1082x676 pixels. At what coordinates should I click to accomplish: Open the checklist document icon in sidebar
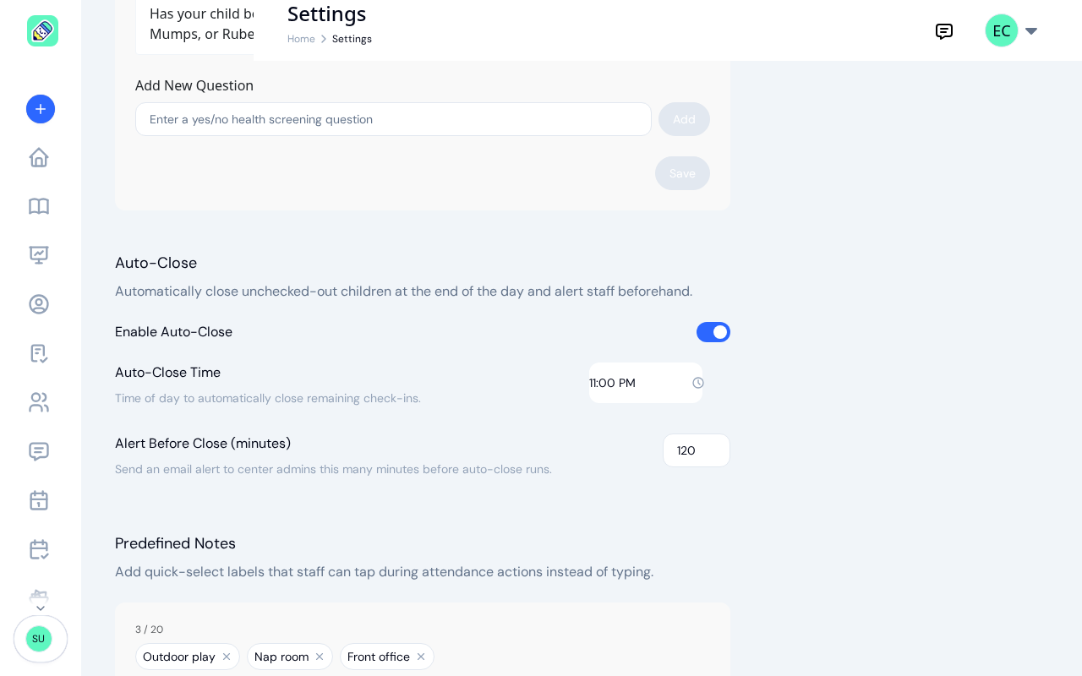[x=39, y=353]
